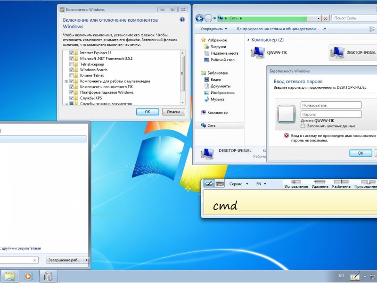Viewport: 377px width, 283px height.
Task: Click OK in the network password dialog
Action: tap(361, 153)
